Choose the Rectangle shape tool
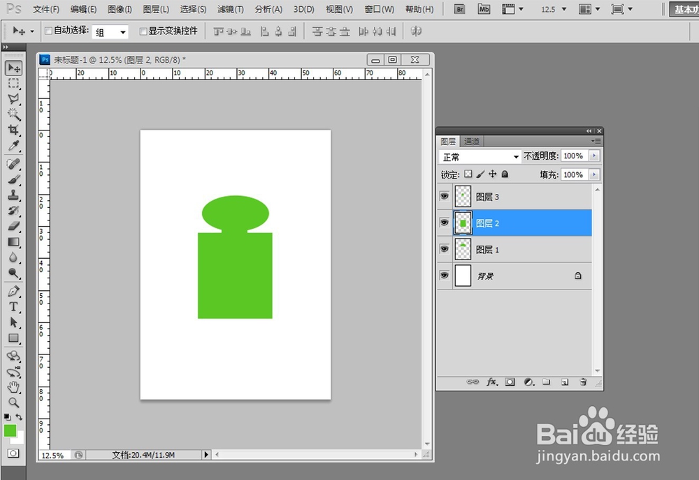This screenshot has width=699, height=480. click(14, 338)
